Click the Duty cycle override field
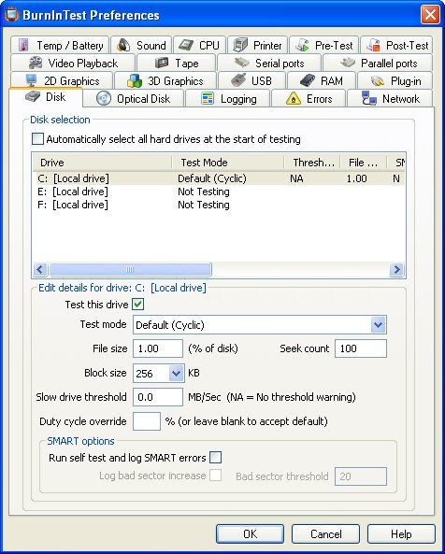The height and width of the screenshot is (554, 445). [x=147, y=421]
